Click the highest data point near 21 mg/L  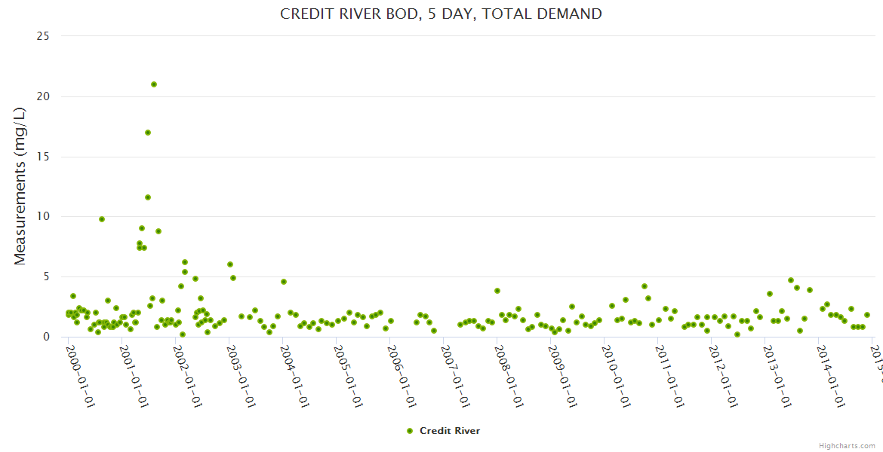tap(154, 84)
